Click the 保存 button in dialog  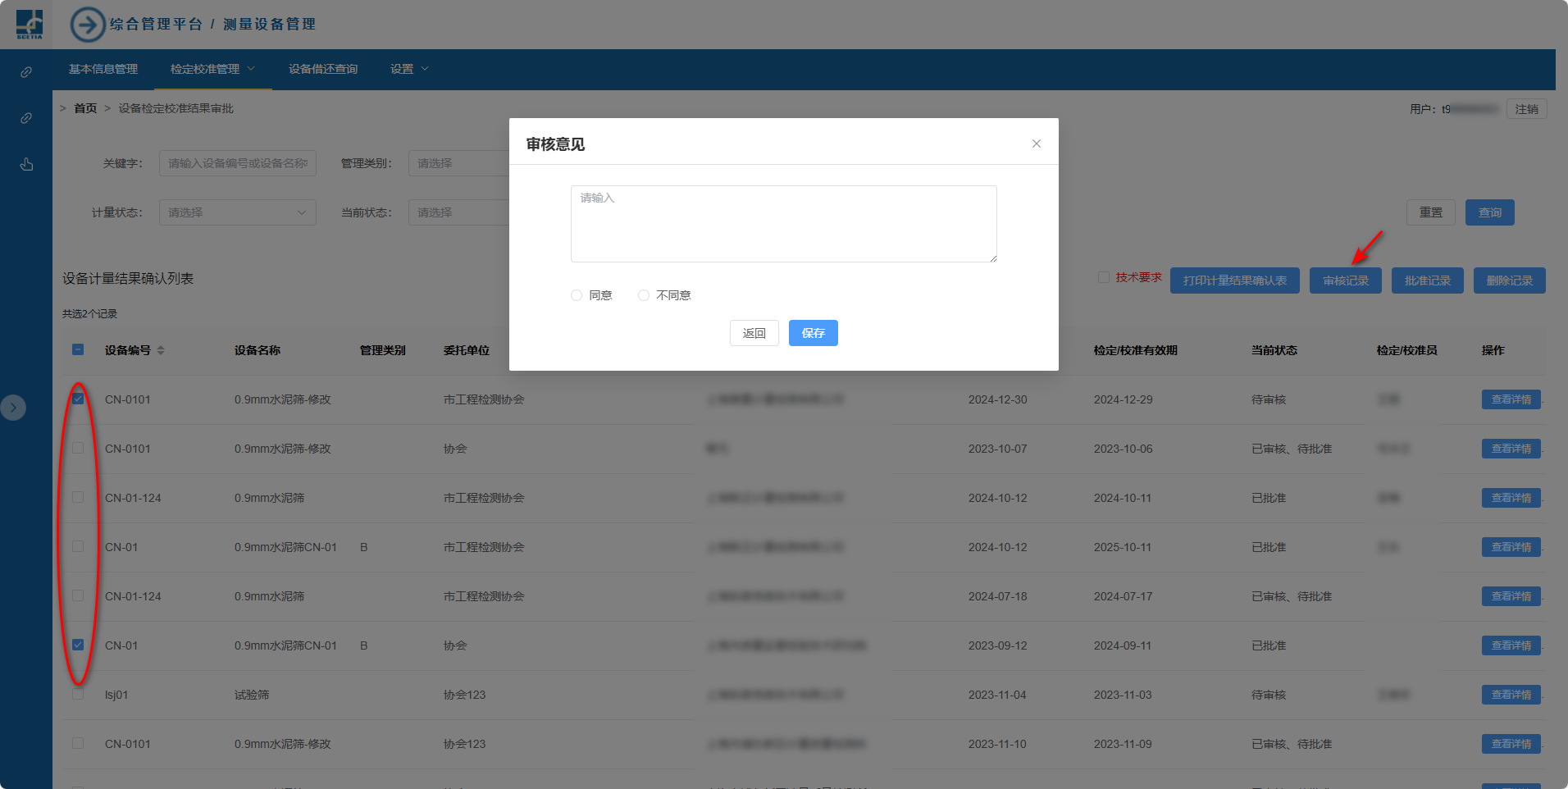(813, 333)
